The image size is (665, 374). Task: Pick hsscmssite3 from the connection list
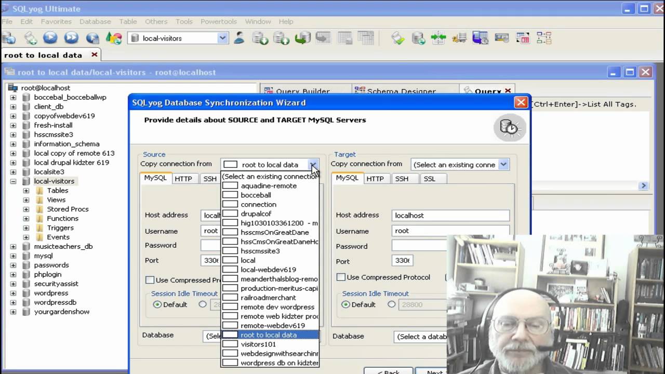(x=270, y=251)
